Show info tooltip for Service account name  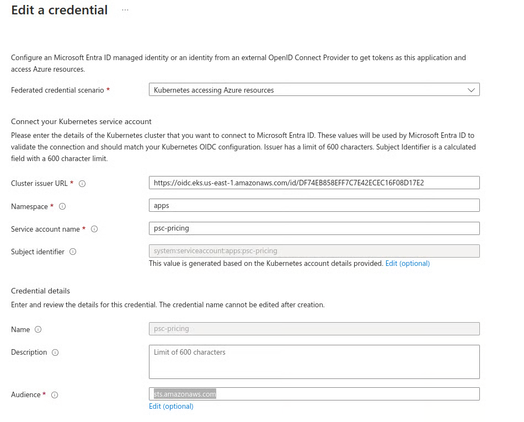point(94,229)
